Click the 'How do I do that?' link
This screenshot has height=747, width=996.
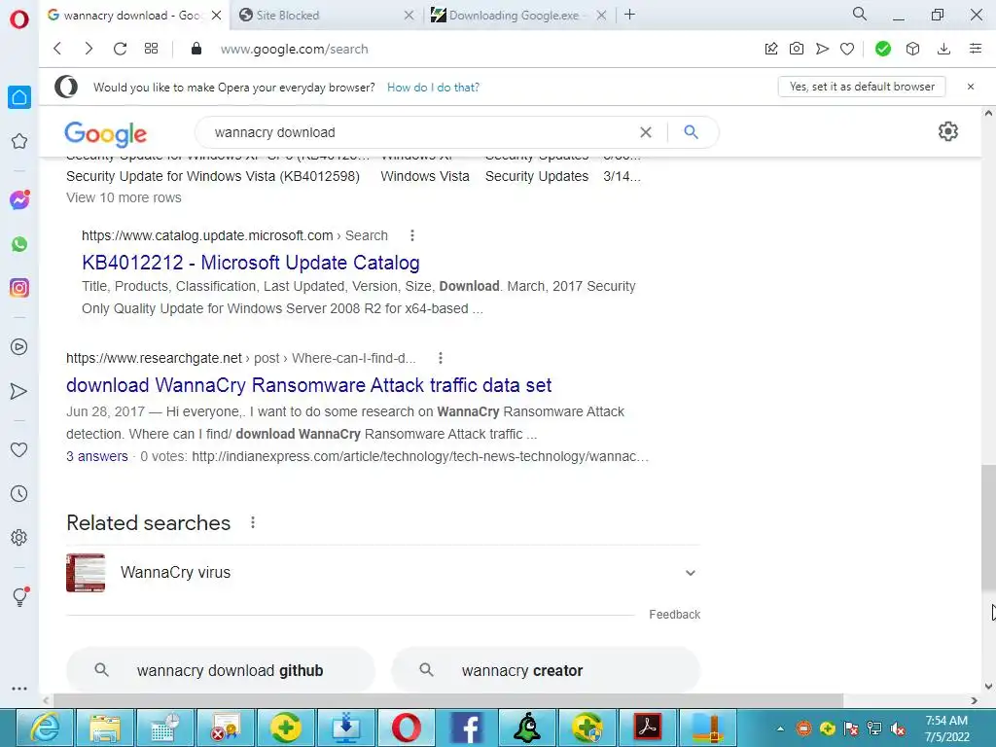pyautogui.click(x=433, y=88)
